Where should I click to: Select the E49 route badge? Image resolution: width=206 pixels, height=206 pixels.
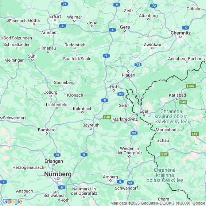click(195, 134)
